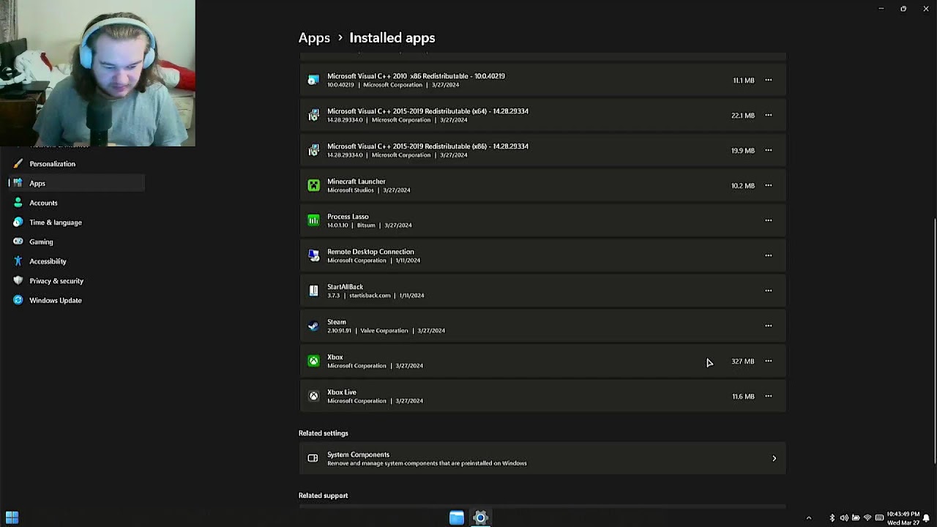Navigate back to Apps via breadcrumb
Image resolution: width=937 pixels, height=527 pixels.
pyautogui.click(x=314, y=38)
